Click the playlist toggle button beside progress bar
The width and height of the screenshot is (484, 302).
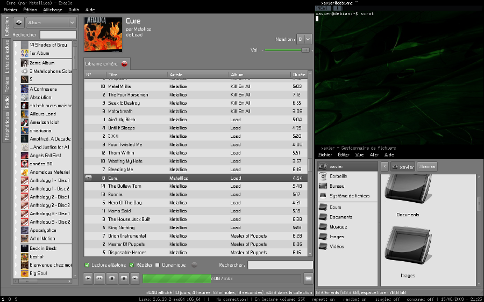[x=308, y=278]
